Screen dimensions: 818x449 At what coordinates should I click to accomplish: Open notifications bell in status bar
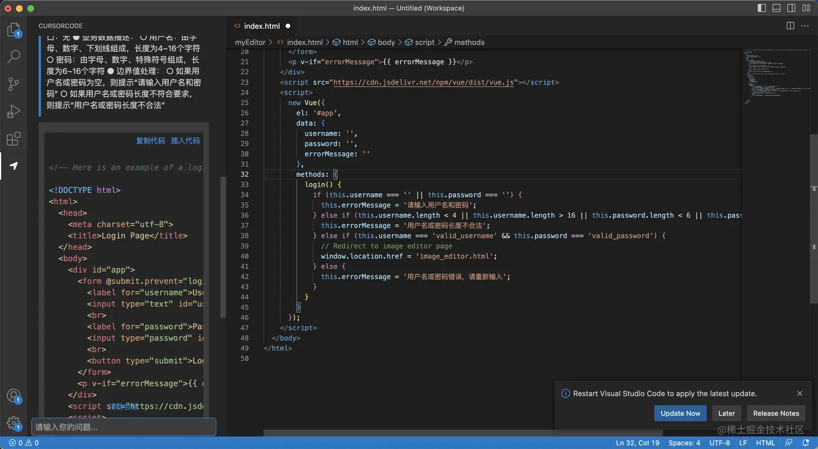[806, 443]
